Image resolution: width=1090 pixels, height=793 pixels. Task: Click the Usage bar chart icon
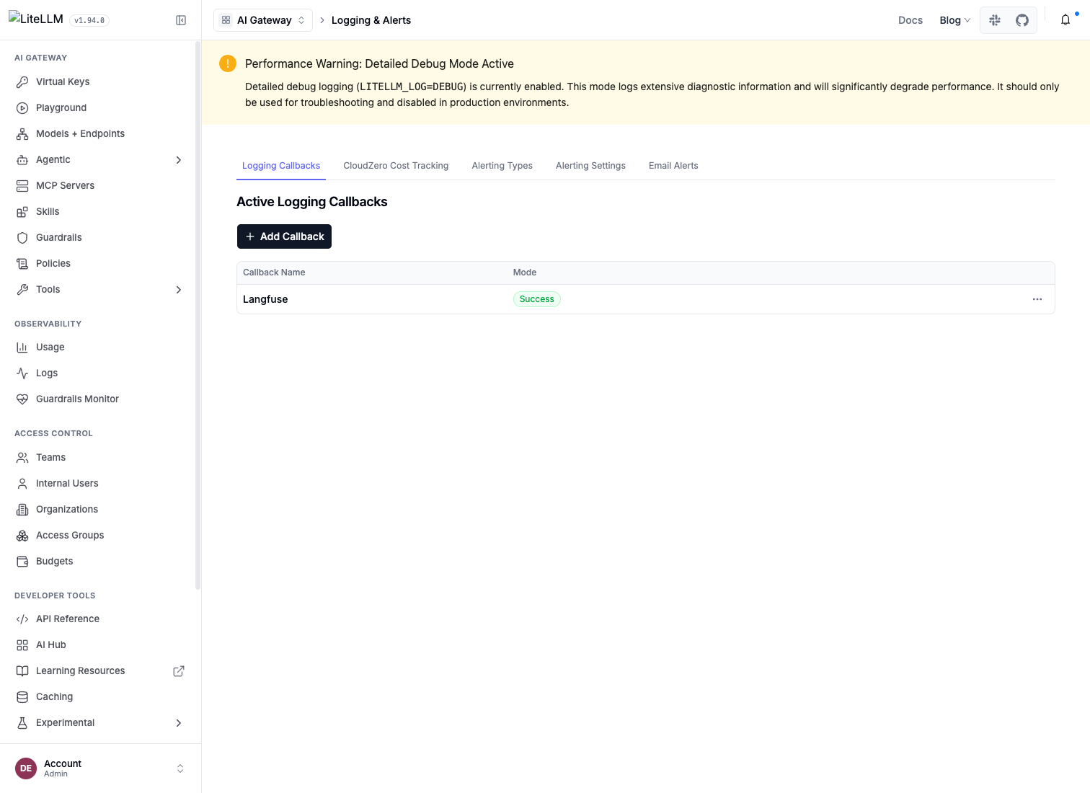click(22, 347)
